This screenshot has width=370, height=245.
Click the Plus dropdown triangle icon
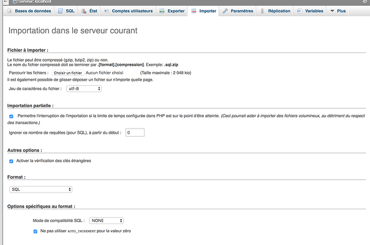point(332,11)
